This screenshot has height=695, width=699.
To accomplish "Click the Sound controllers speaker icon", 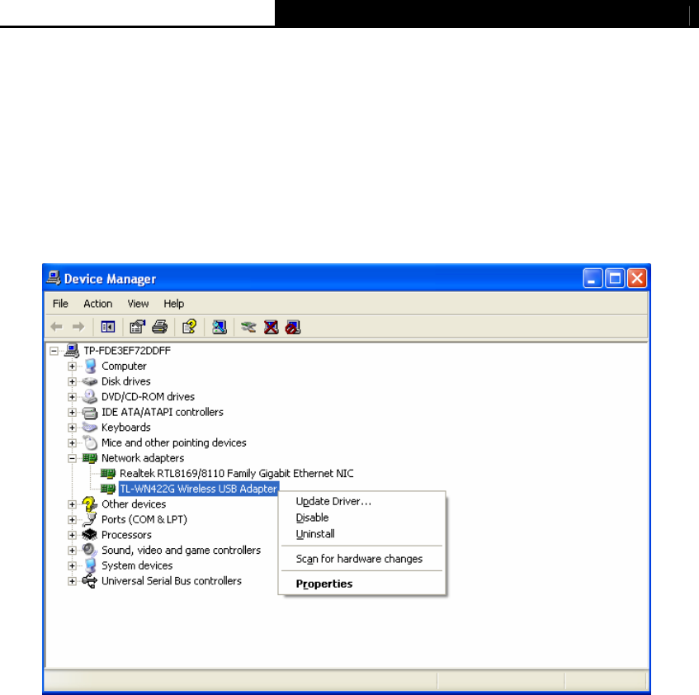I will (x=90, y=550).
